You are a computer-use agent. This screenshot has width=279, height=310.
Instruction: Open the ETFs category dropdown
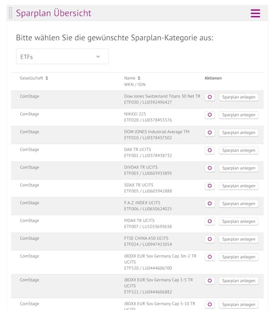62,56
